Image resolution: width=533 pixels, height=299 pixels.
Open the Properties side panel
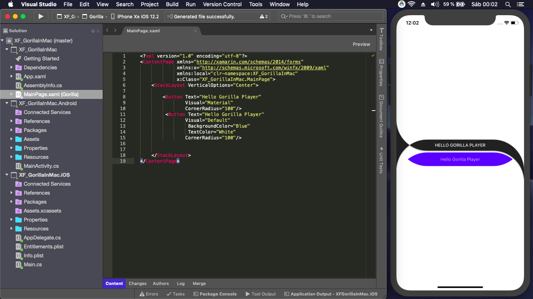[381, 73]
